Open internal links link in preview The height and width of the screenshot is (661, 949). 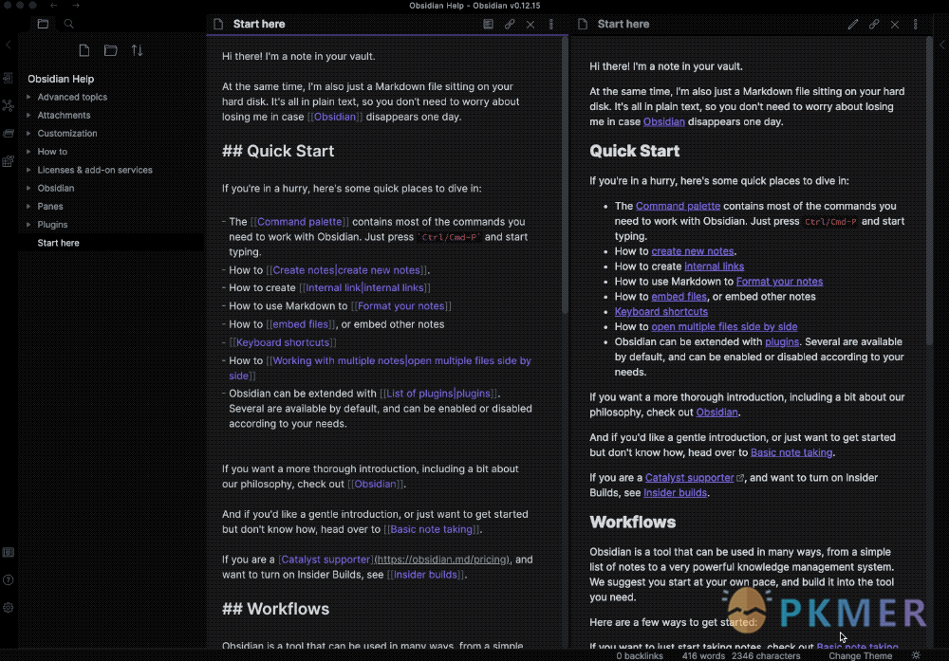click(715, 266)
